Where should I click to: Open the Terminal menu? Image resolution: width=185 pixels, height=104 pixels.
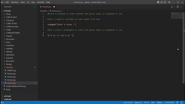coord(40,2)
